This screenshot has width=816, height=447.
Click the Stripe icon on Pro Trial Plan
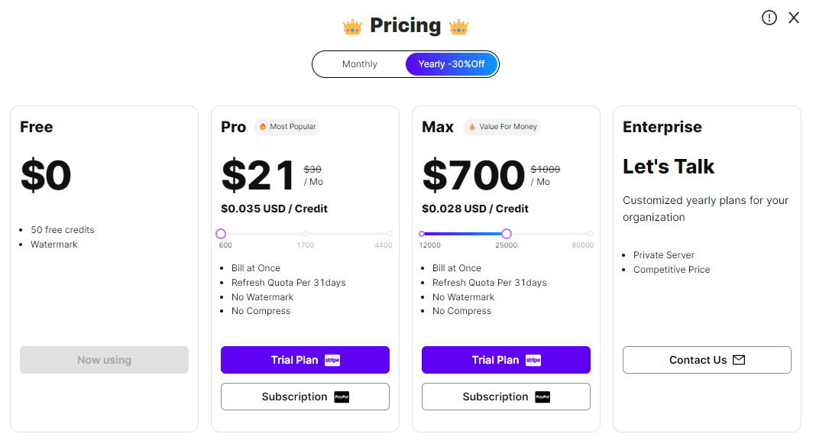tap(332, 360)
